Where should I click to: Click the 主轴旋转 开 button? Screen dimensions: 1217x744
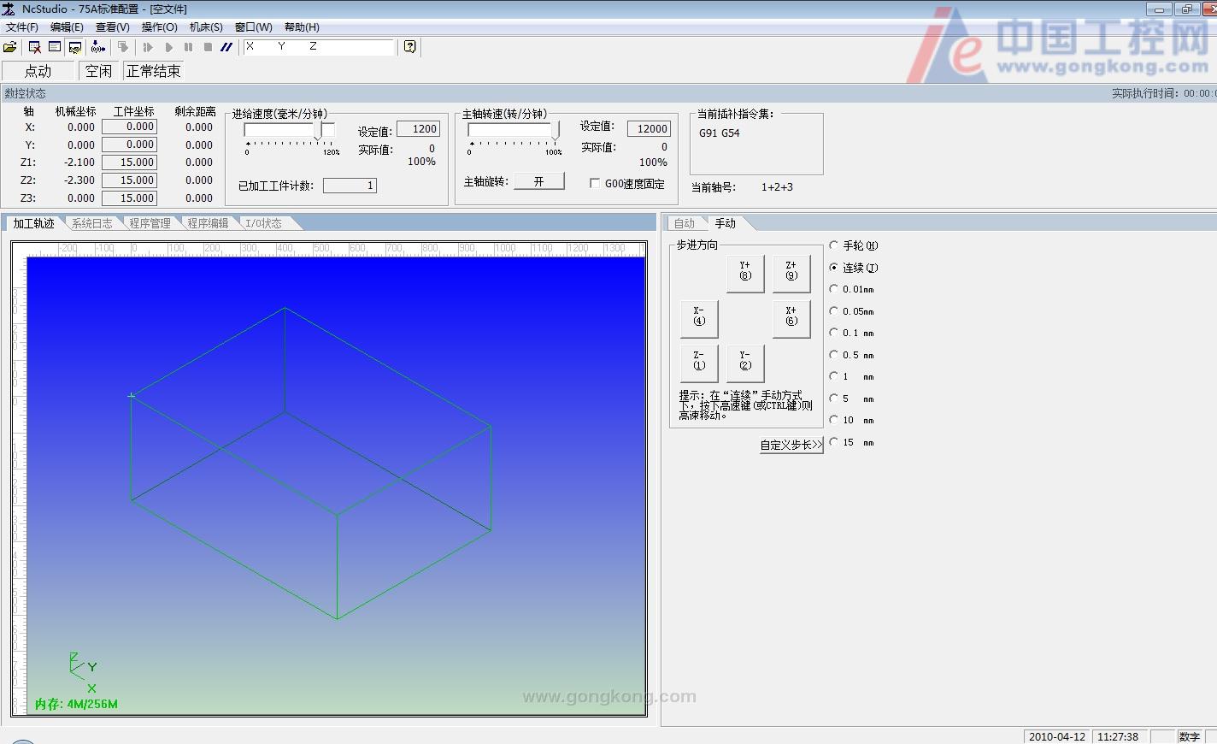[538, 181]
